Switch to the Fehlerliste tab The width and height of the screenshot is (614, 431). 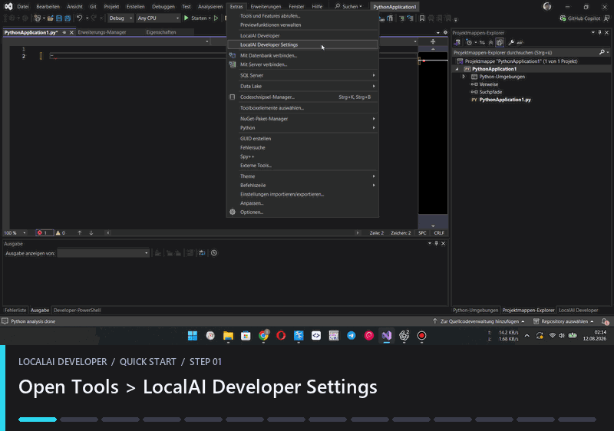(x=15, y=311)
